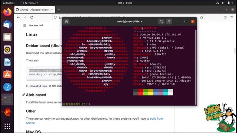This screenshot has width=237, height=133.
Task: Bookmark this page with the star
Action: (201, 17)
